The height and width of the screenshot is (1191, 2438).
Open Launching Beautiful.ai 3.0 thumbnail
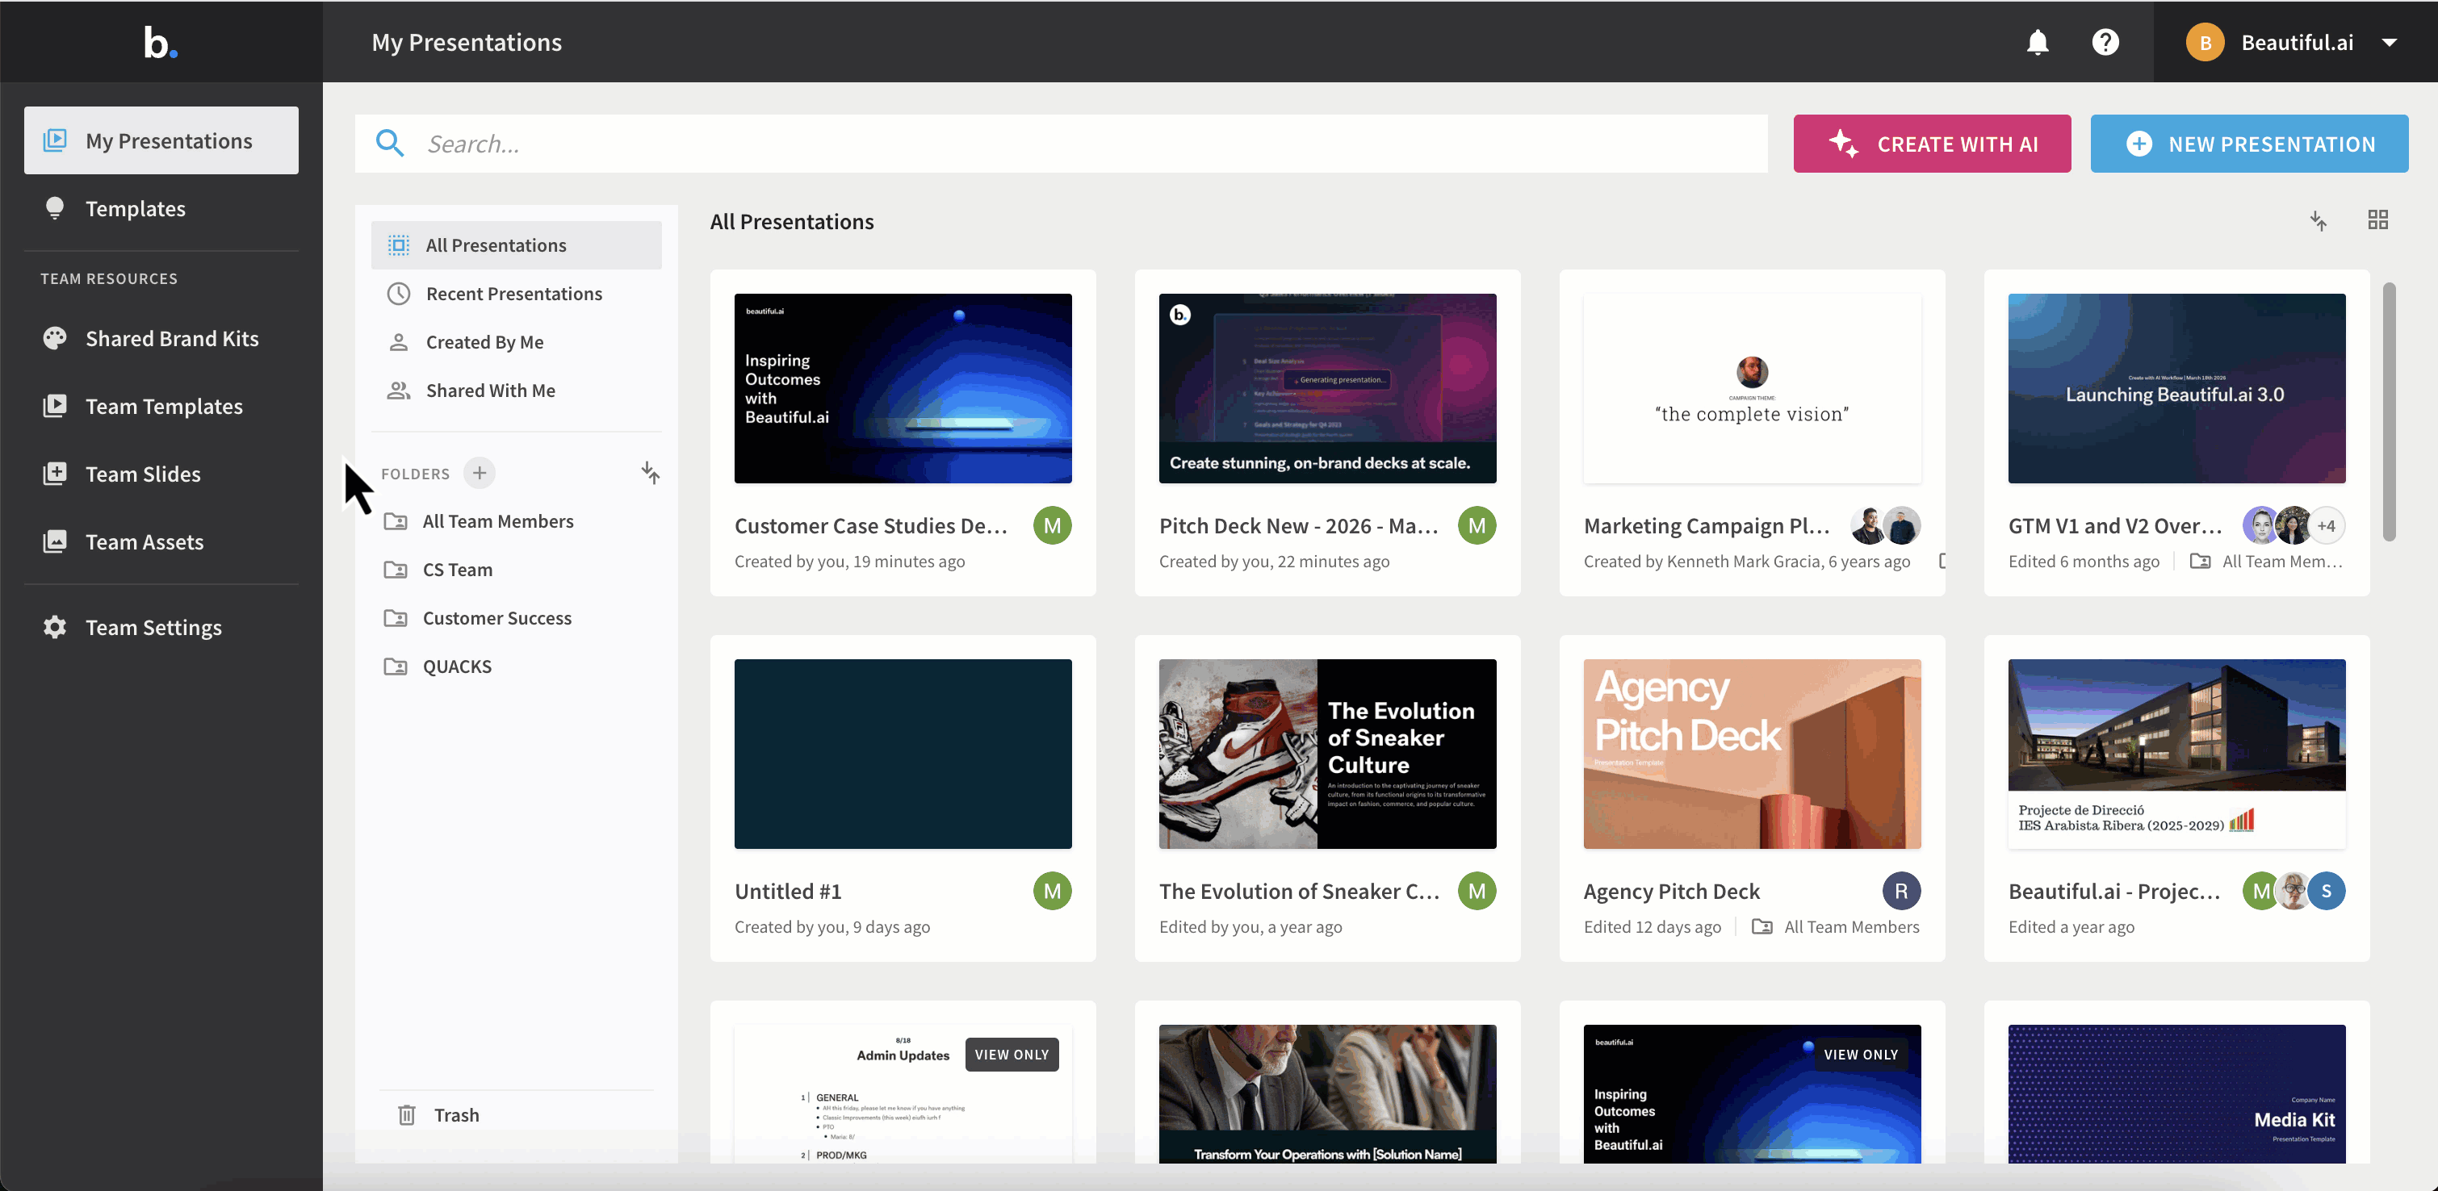pyautogui.click(x=2176, y=389)
